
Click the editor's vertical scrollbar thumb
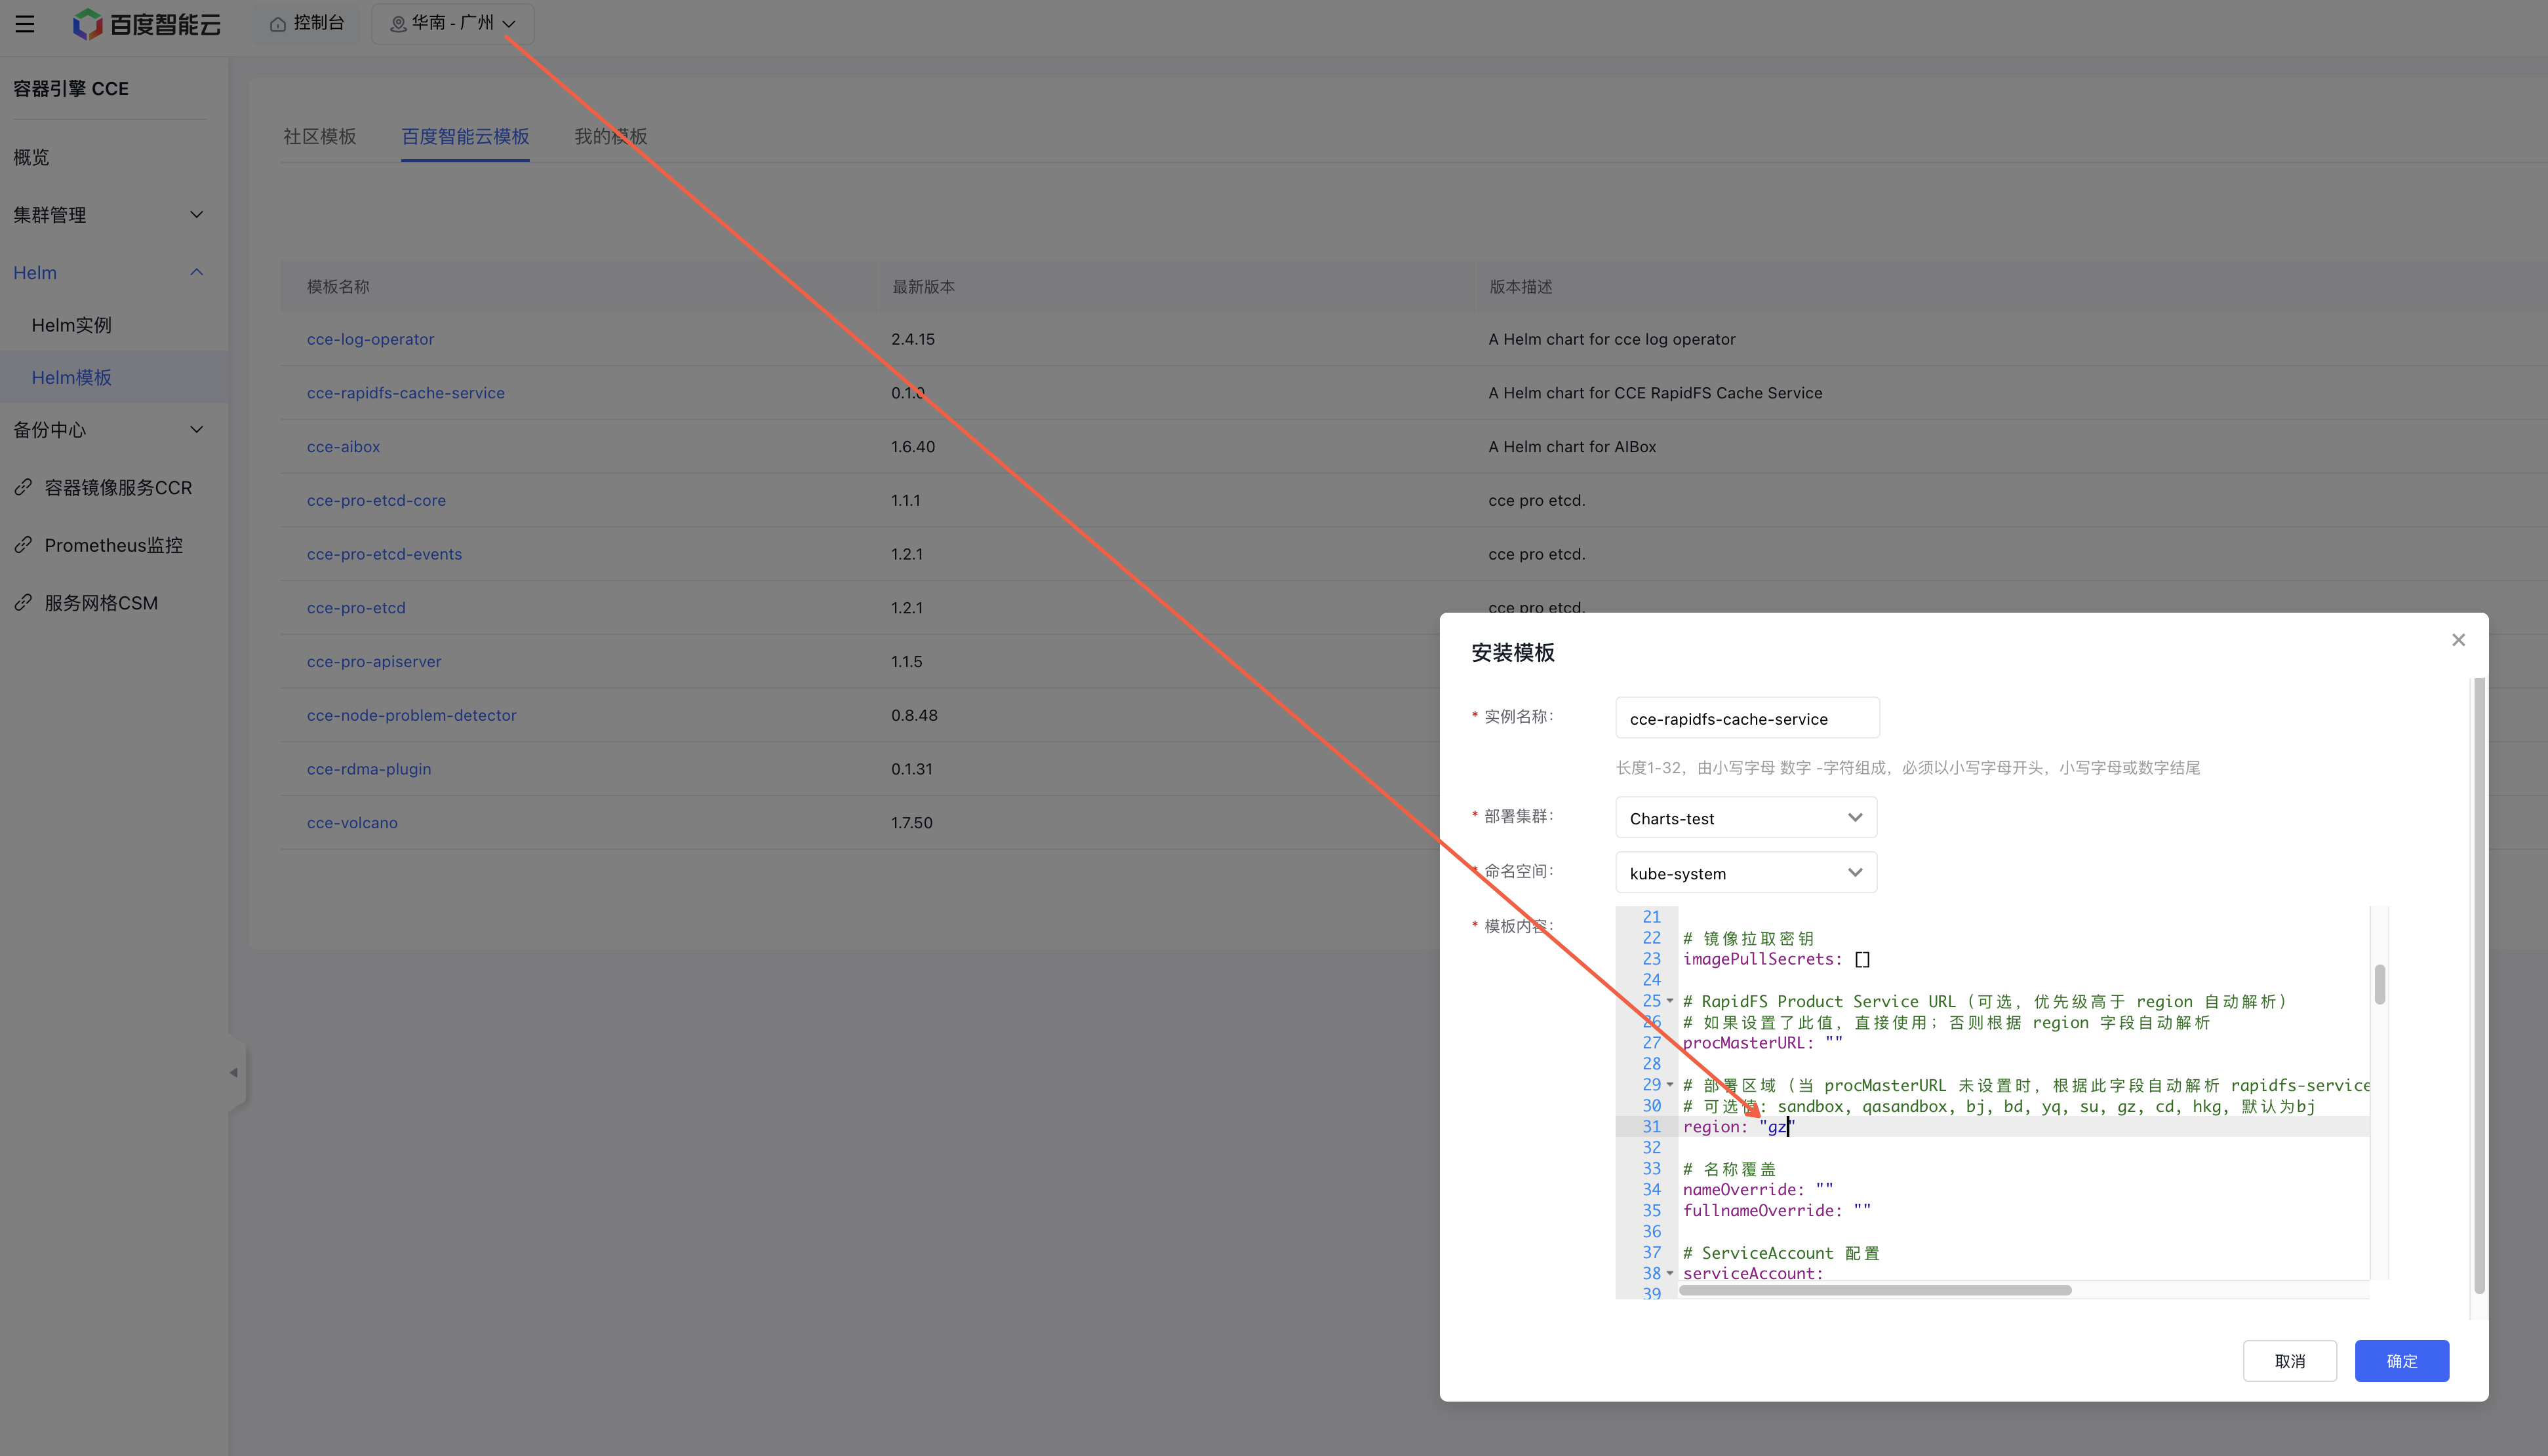coord(2379,984)
